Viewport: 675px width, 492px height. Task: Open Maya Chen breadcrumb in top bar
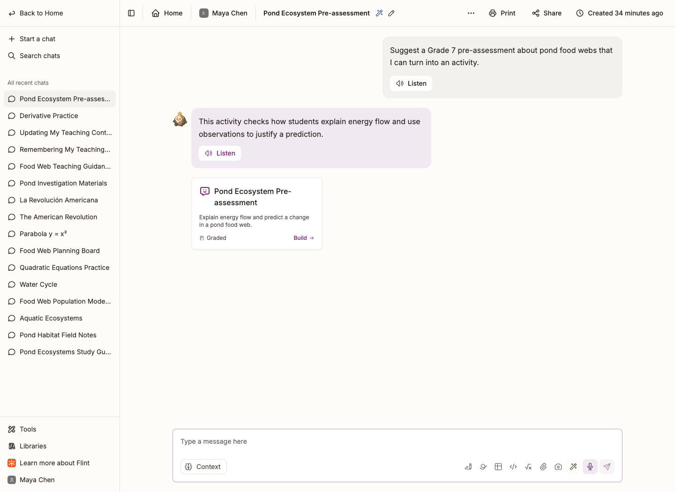click(x=223, y=13)
